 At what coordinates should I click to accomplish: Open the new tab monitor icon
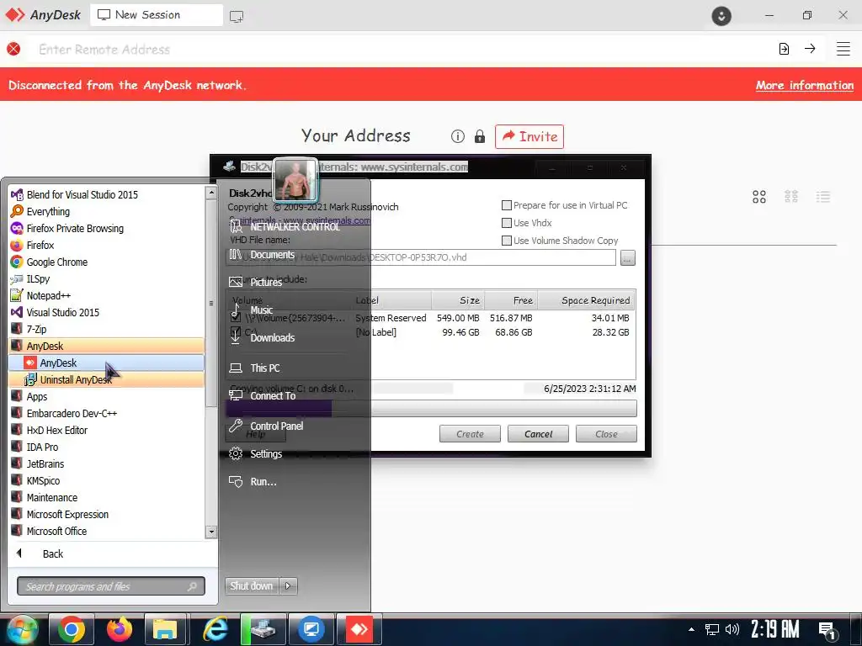(237, 17)
